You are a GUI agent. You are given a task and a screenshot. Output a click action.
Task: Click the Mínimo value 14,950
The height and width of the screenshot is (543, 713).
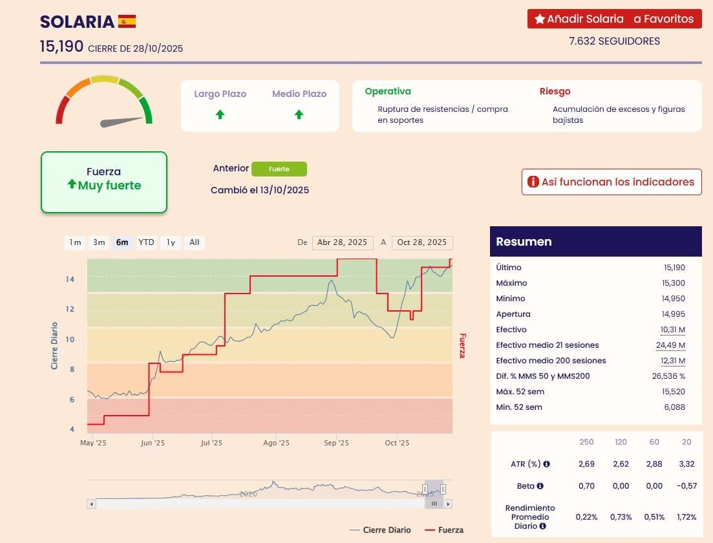click(x=674, y=299)
